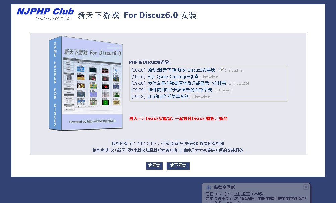The width and height of the screenshot is (336, 203).
Task: Close the 磁盘空间低 notification balloon
Action: [306, 187]
